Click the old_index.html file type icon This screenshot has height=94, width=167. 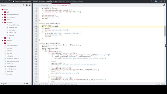pyautogui.click(x=5, y=66)
